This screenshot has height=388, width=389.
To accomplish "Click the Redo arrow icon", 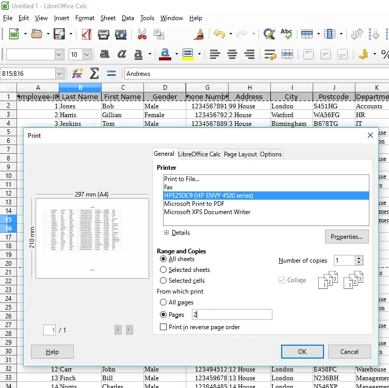I will click(241, 34).
